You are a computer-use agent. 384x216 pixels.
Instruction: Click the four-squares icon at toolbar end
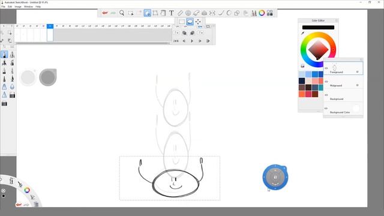point(269,13)
